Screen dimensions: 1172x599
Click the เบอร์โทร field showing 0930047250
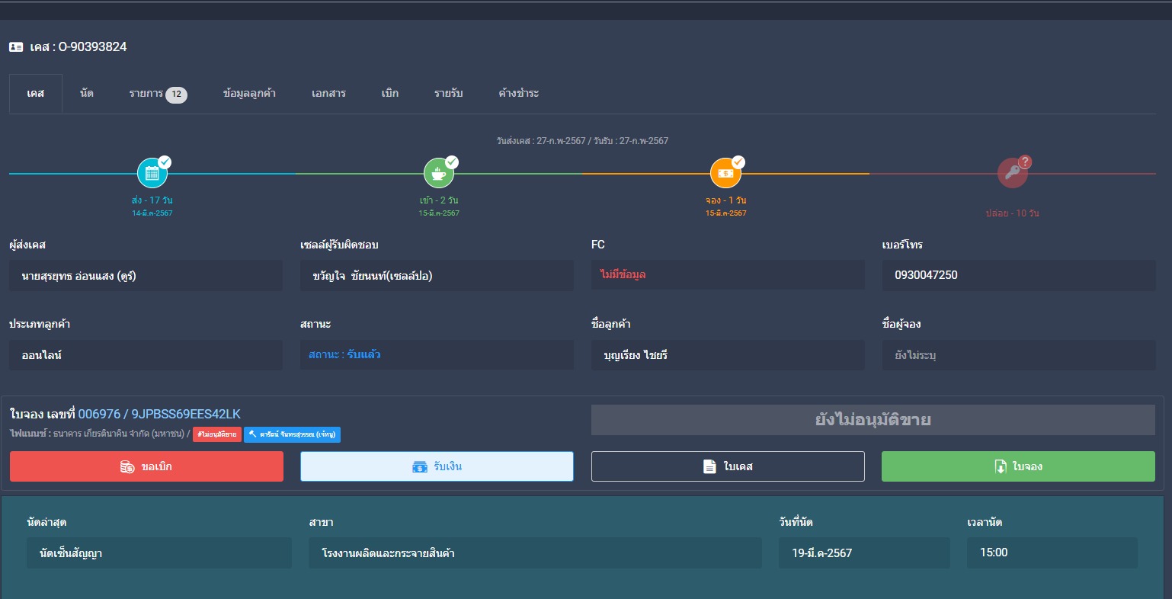point(1018,275)
